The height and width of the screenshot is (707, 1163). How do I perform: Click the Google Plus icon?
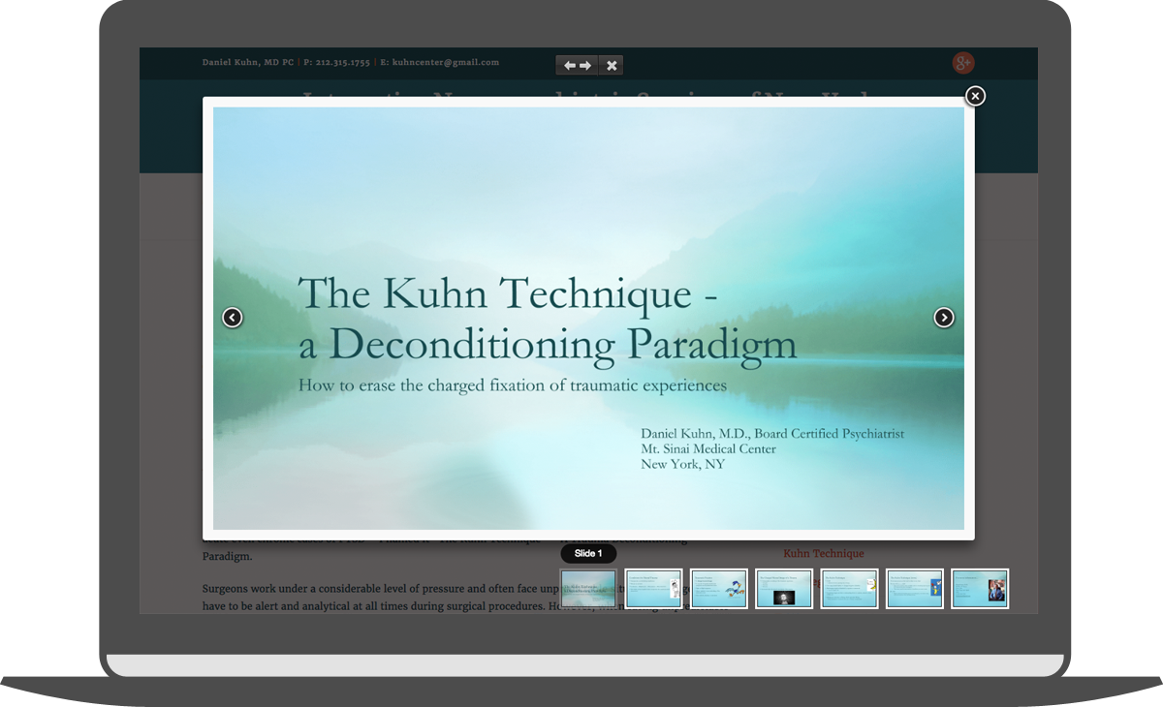tap(962, 64)
